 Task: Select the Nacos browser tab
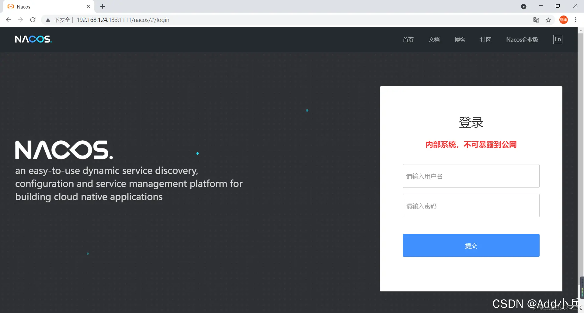(49, 6)
